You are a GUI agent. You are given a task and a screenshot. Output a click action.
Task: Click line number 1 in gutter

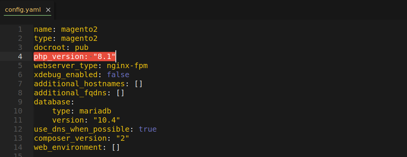tap(20, 29)
